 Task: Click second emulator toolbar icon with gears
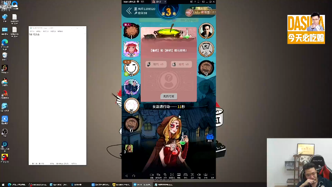click(159, 176)
